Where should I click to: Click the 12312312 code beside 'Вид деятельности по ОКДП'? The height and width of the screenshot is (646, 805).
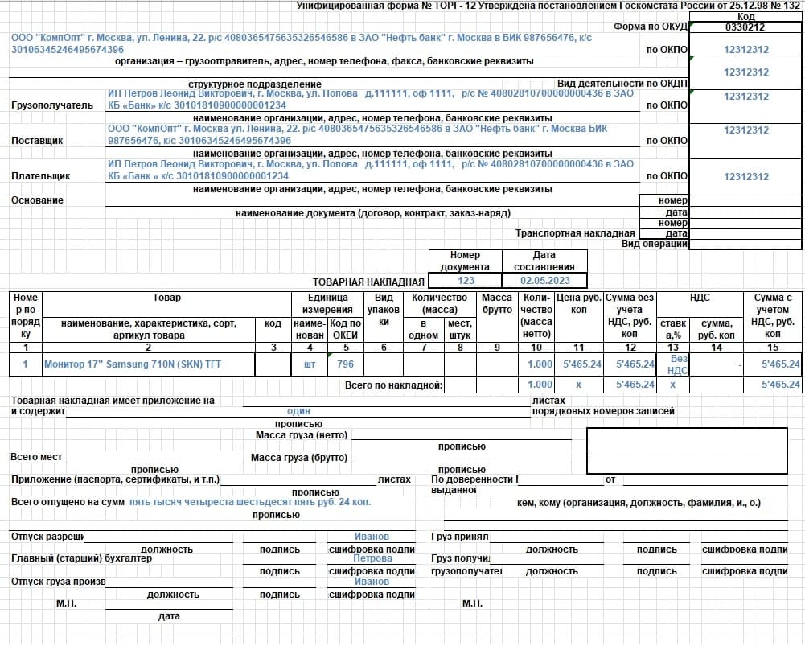point(746,72)
